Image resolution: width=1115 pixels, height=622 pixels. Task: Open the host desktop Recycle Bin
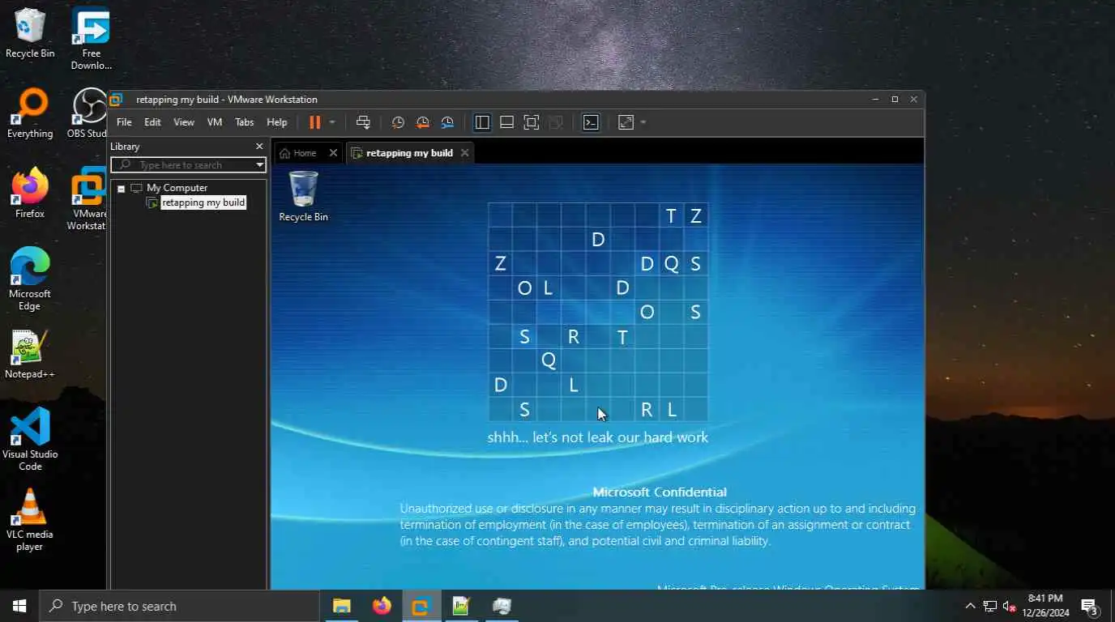tap(30, 33)
